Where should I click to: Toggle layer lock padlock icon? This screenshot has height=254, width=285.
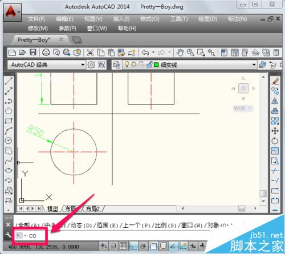[x=149, y=64]
